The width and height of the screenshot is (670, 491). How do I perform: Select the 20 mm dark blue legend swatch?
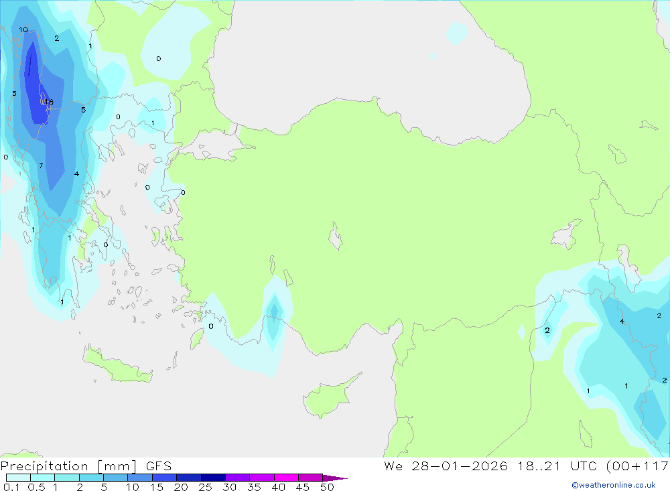click(189, 478)
